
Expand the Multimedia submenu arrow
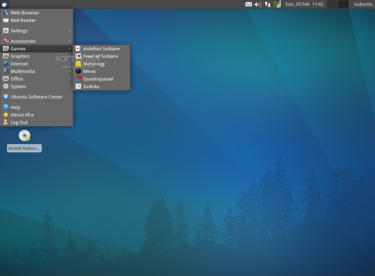pyautogui.click(x=70, y=71)
